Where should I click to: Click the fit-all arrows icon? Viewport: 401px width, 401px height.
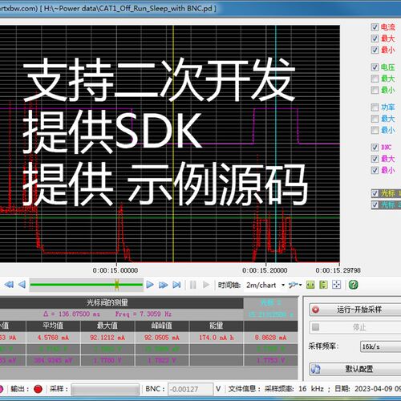coord(336,285)
